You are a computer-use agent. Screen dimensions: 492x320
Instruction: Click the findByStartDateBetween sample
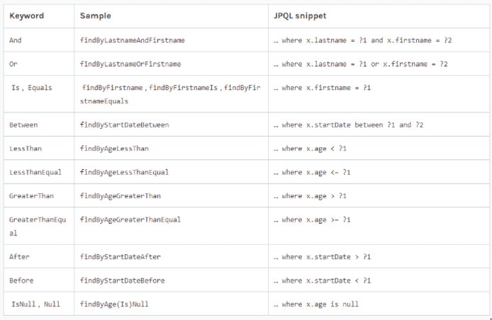(x=124, y=125)
